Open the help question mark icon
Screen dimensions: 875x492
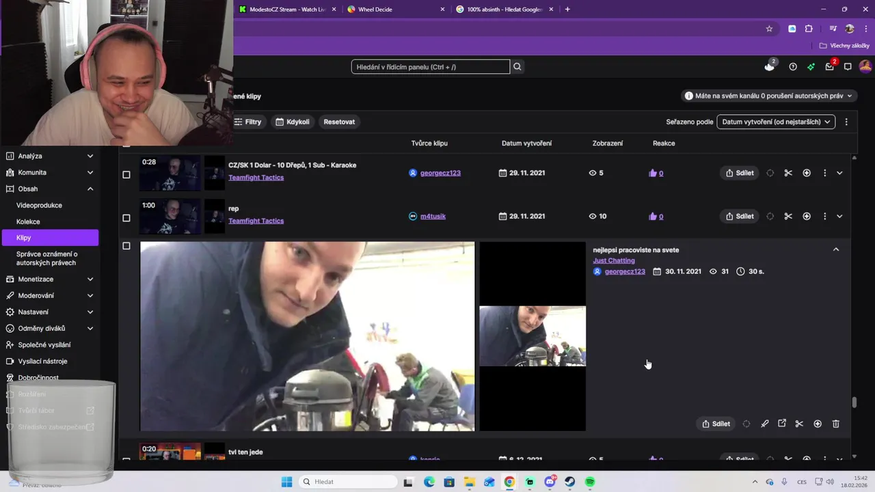tap(793, 66)
